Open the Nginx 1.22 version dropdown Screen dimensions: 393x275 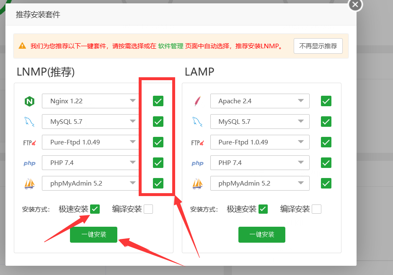pyautogui.click(x=90, y=101)
